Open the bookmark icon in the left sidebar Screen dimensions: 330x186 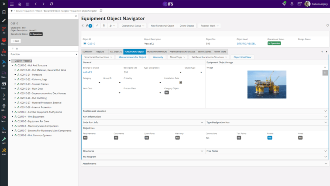(4, 12)
